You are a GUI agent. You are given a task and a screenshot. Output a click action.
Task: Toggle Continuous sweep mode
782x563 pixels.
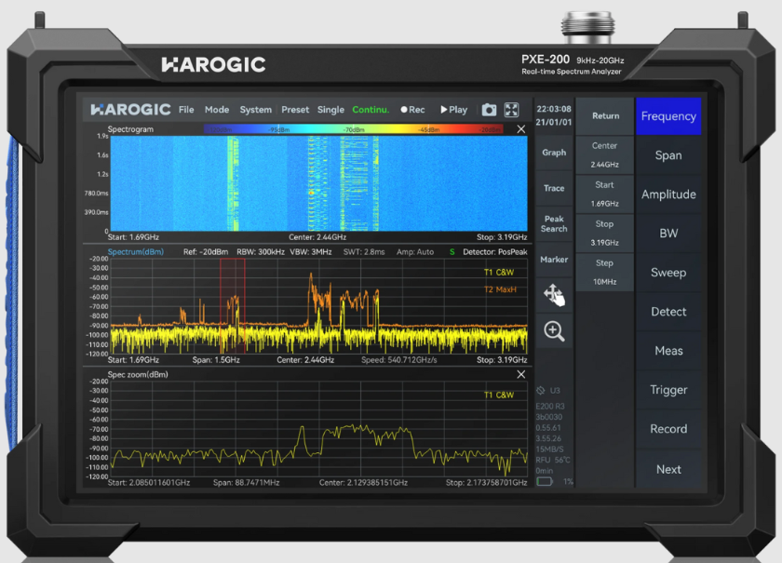tap(371, 110)
